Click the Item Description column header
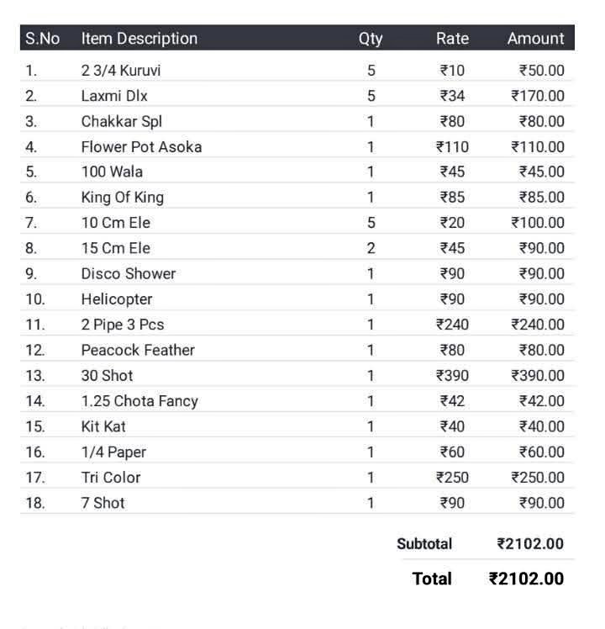This screenshot has width=605, height=629. point(139,39)
